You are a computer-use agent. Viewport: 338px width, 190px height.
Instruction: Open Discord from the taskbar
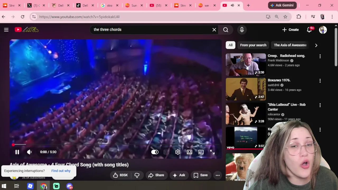click(x=69, y=186)
